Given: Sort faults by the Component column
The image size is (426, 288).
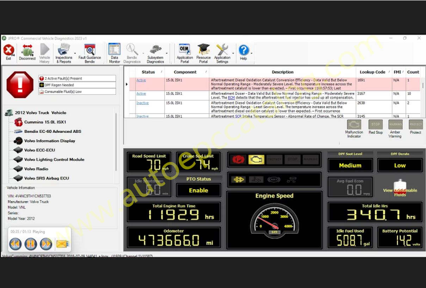Looking at the screenshot, I should pyautogui.click(x=185, y=72).
